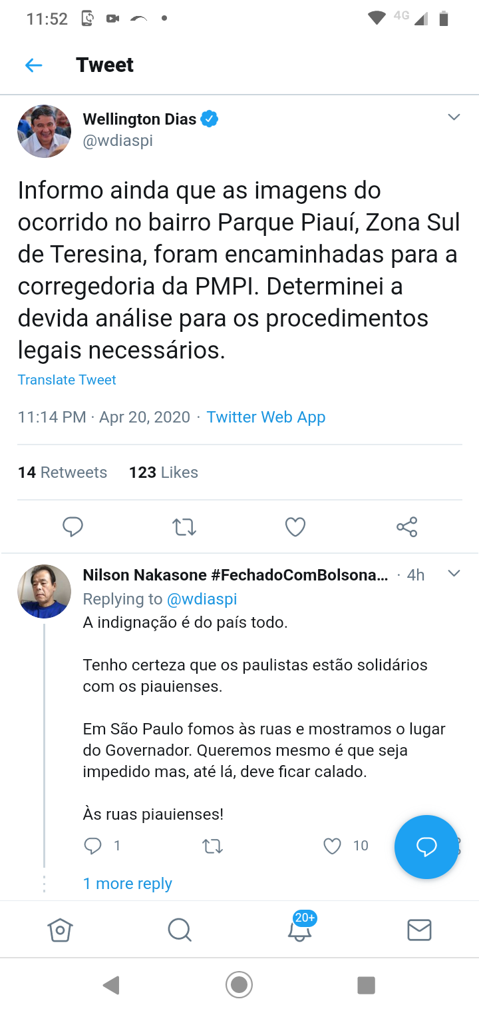Viewport: 479px width, 1013px height.
Task: Open the options menu on the main tweet
Action: pyautogui.click(x=454, y=117)
